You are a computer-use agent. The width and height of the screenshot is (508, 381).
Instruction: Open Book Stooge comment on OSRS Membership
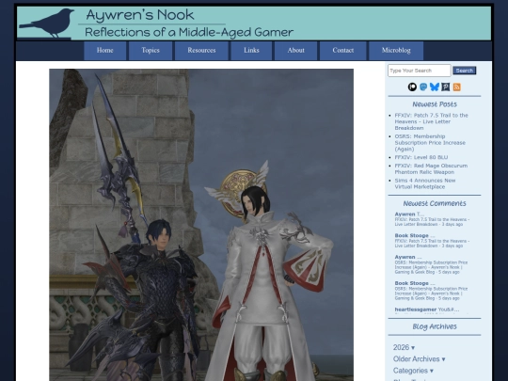tap(431, 291)
